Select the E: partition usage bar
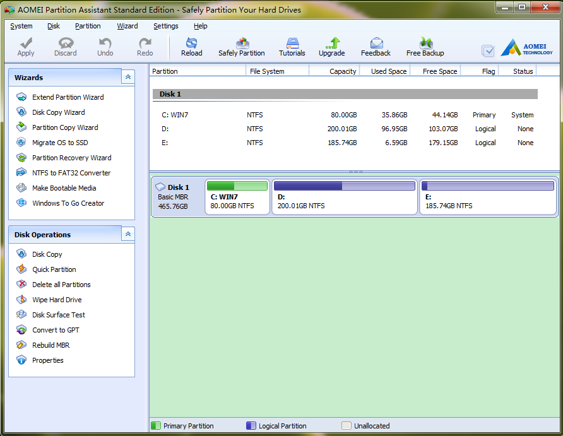The image size is (563, 436). coord(488,186)
